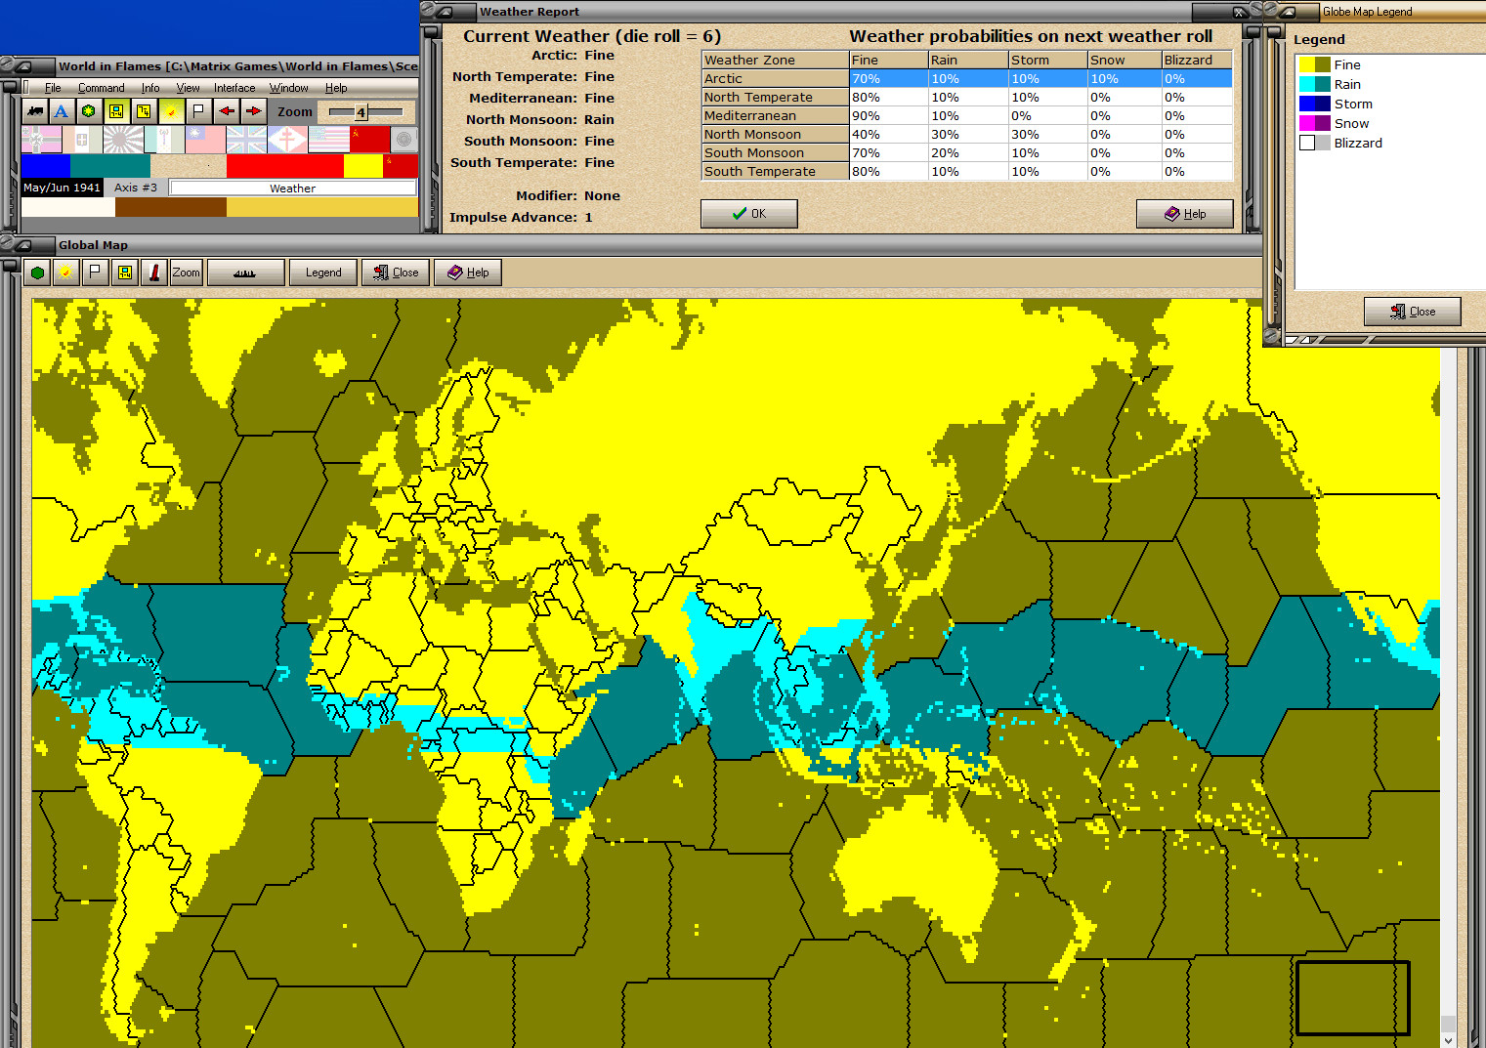
Task: Click the Mediterranean 90% Fine cell
Action: click(888, 115)
